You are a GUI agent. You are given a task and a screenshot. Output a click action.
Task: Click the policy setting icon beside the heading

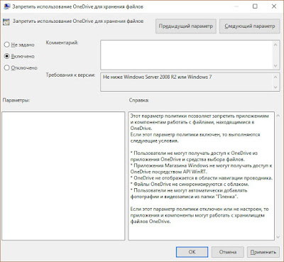(6, 22)
